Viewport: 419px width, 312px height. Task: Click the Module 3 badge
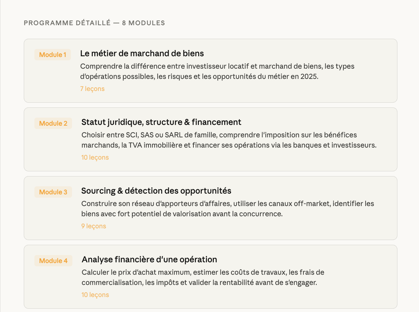point(53,192)
